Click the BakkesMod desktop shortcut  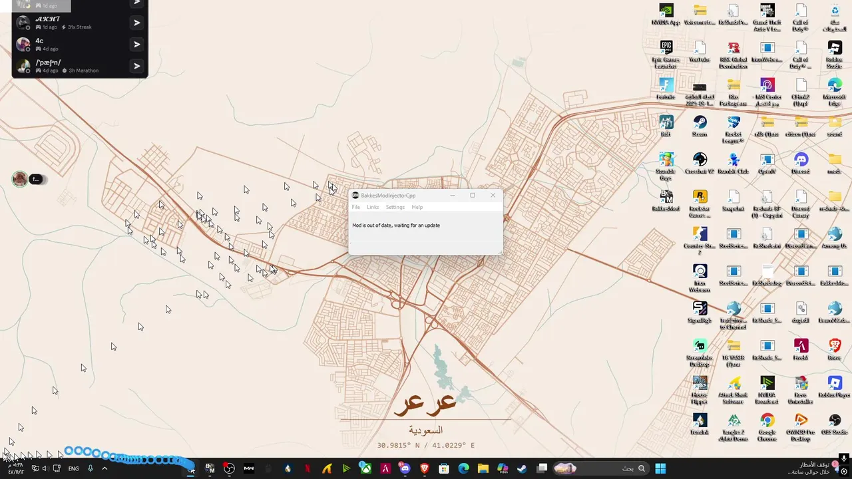tap(666, 201)
